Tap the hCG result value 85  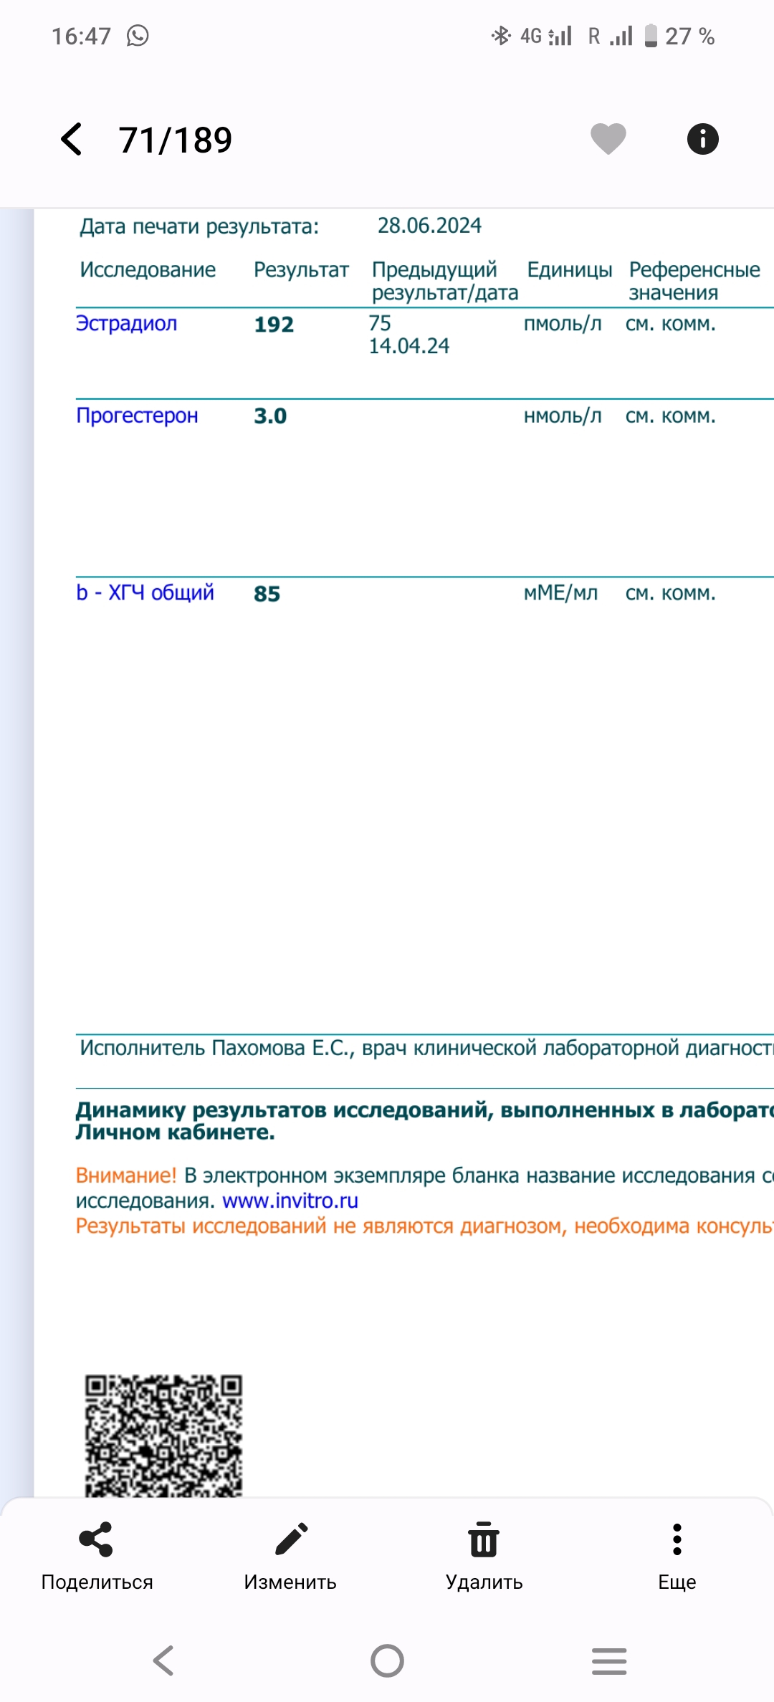pyautogui.click(x=267, y=594)
